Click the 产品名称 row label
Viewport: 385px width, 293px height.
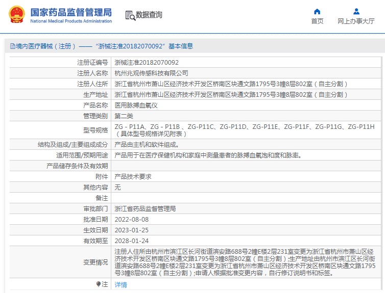coord(95,105)
